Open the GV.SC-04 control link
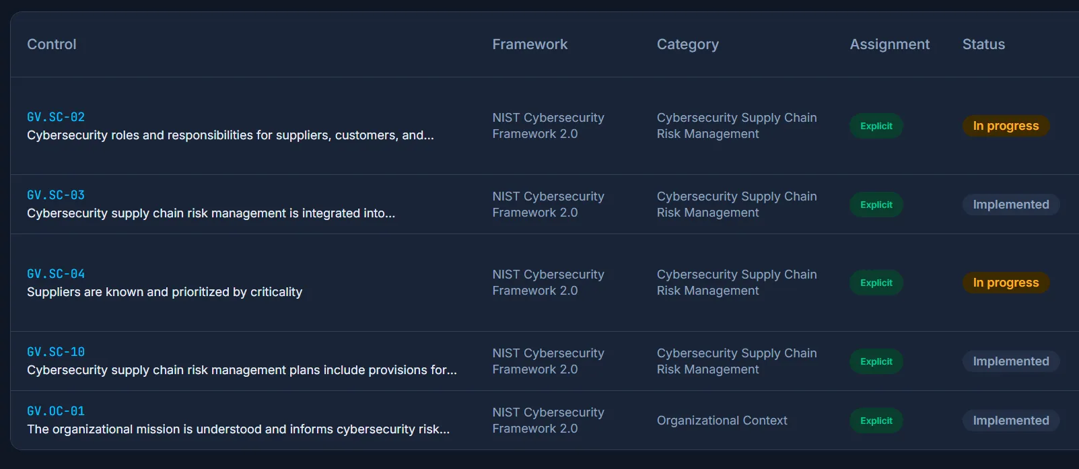This screenshot has width=1079, height=469. coord(56,274)
